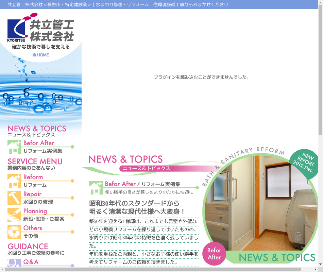The image size is (323, 272).
Task: Click the green house icon in main content
Action: point(96,188)
